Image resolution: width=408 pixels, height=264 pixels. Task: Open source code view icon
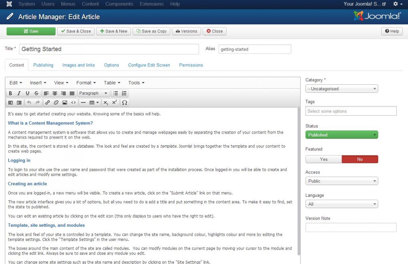[73, 102]
